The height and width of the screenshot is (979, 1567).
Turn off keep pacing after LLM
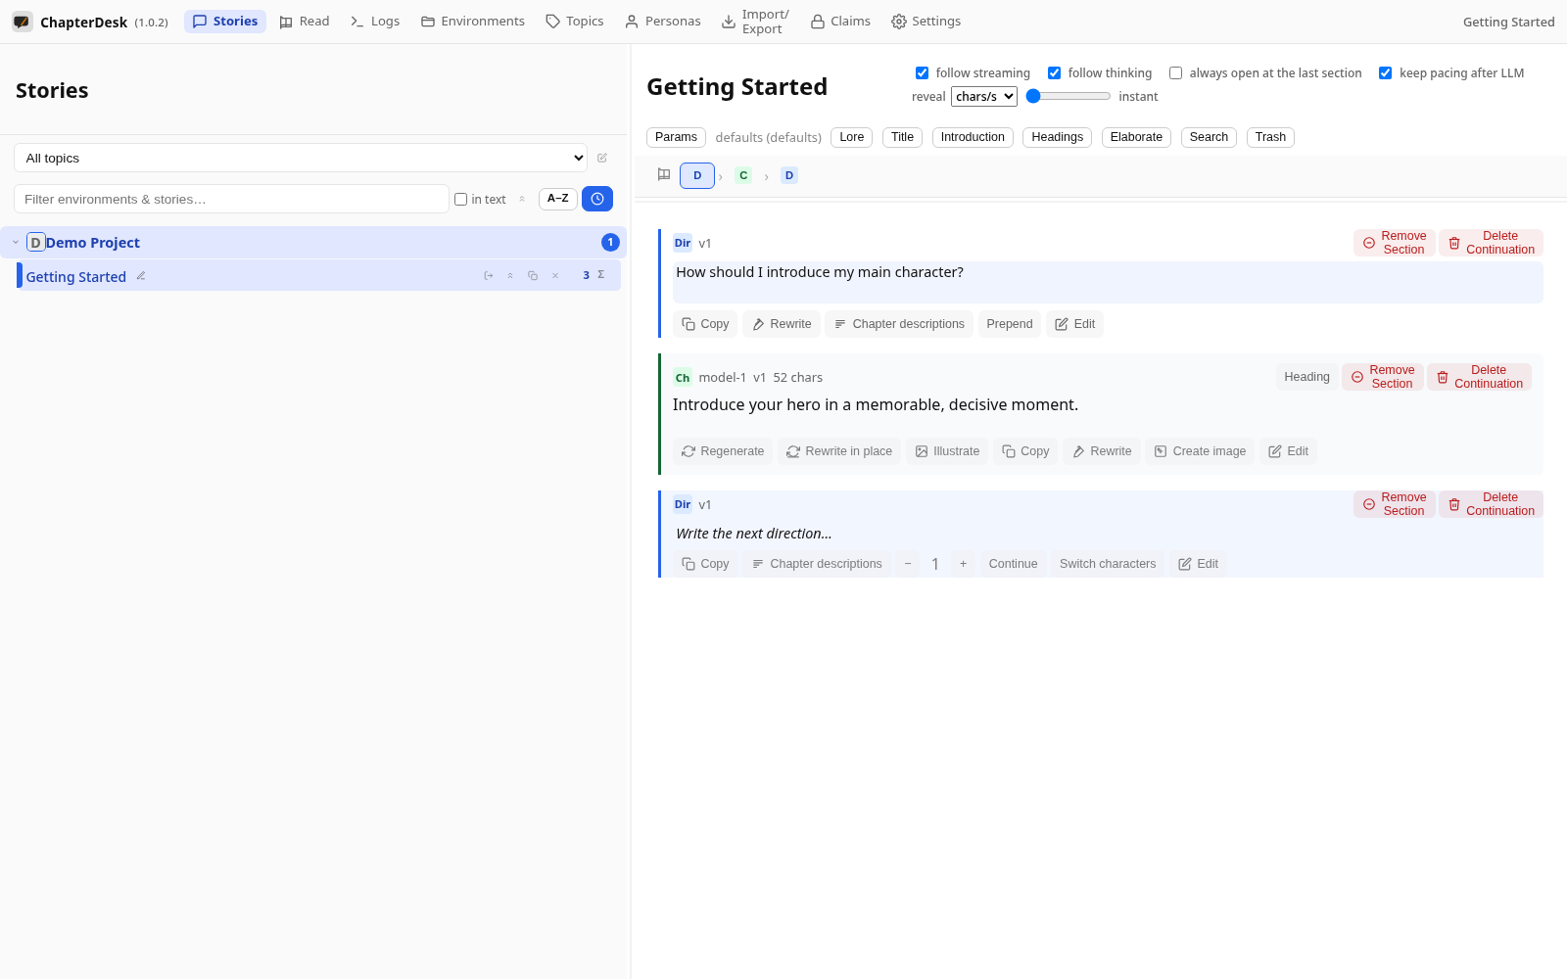coord(1385,73)
